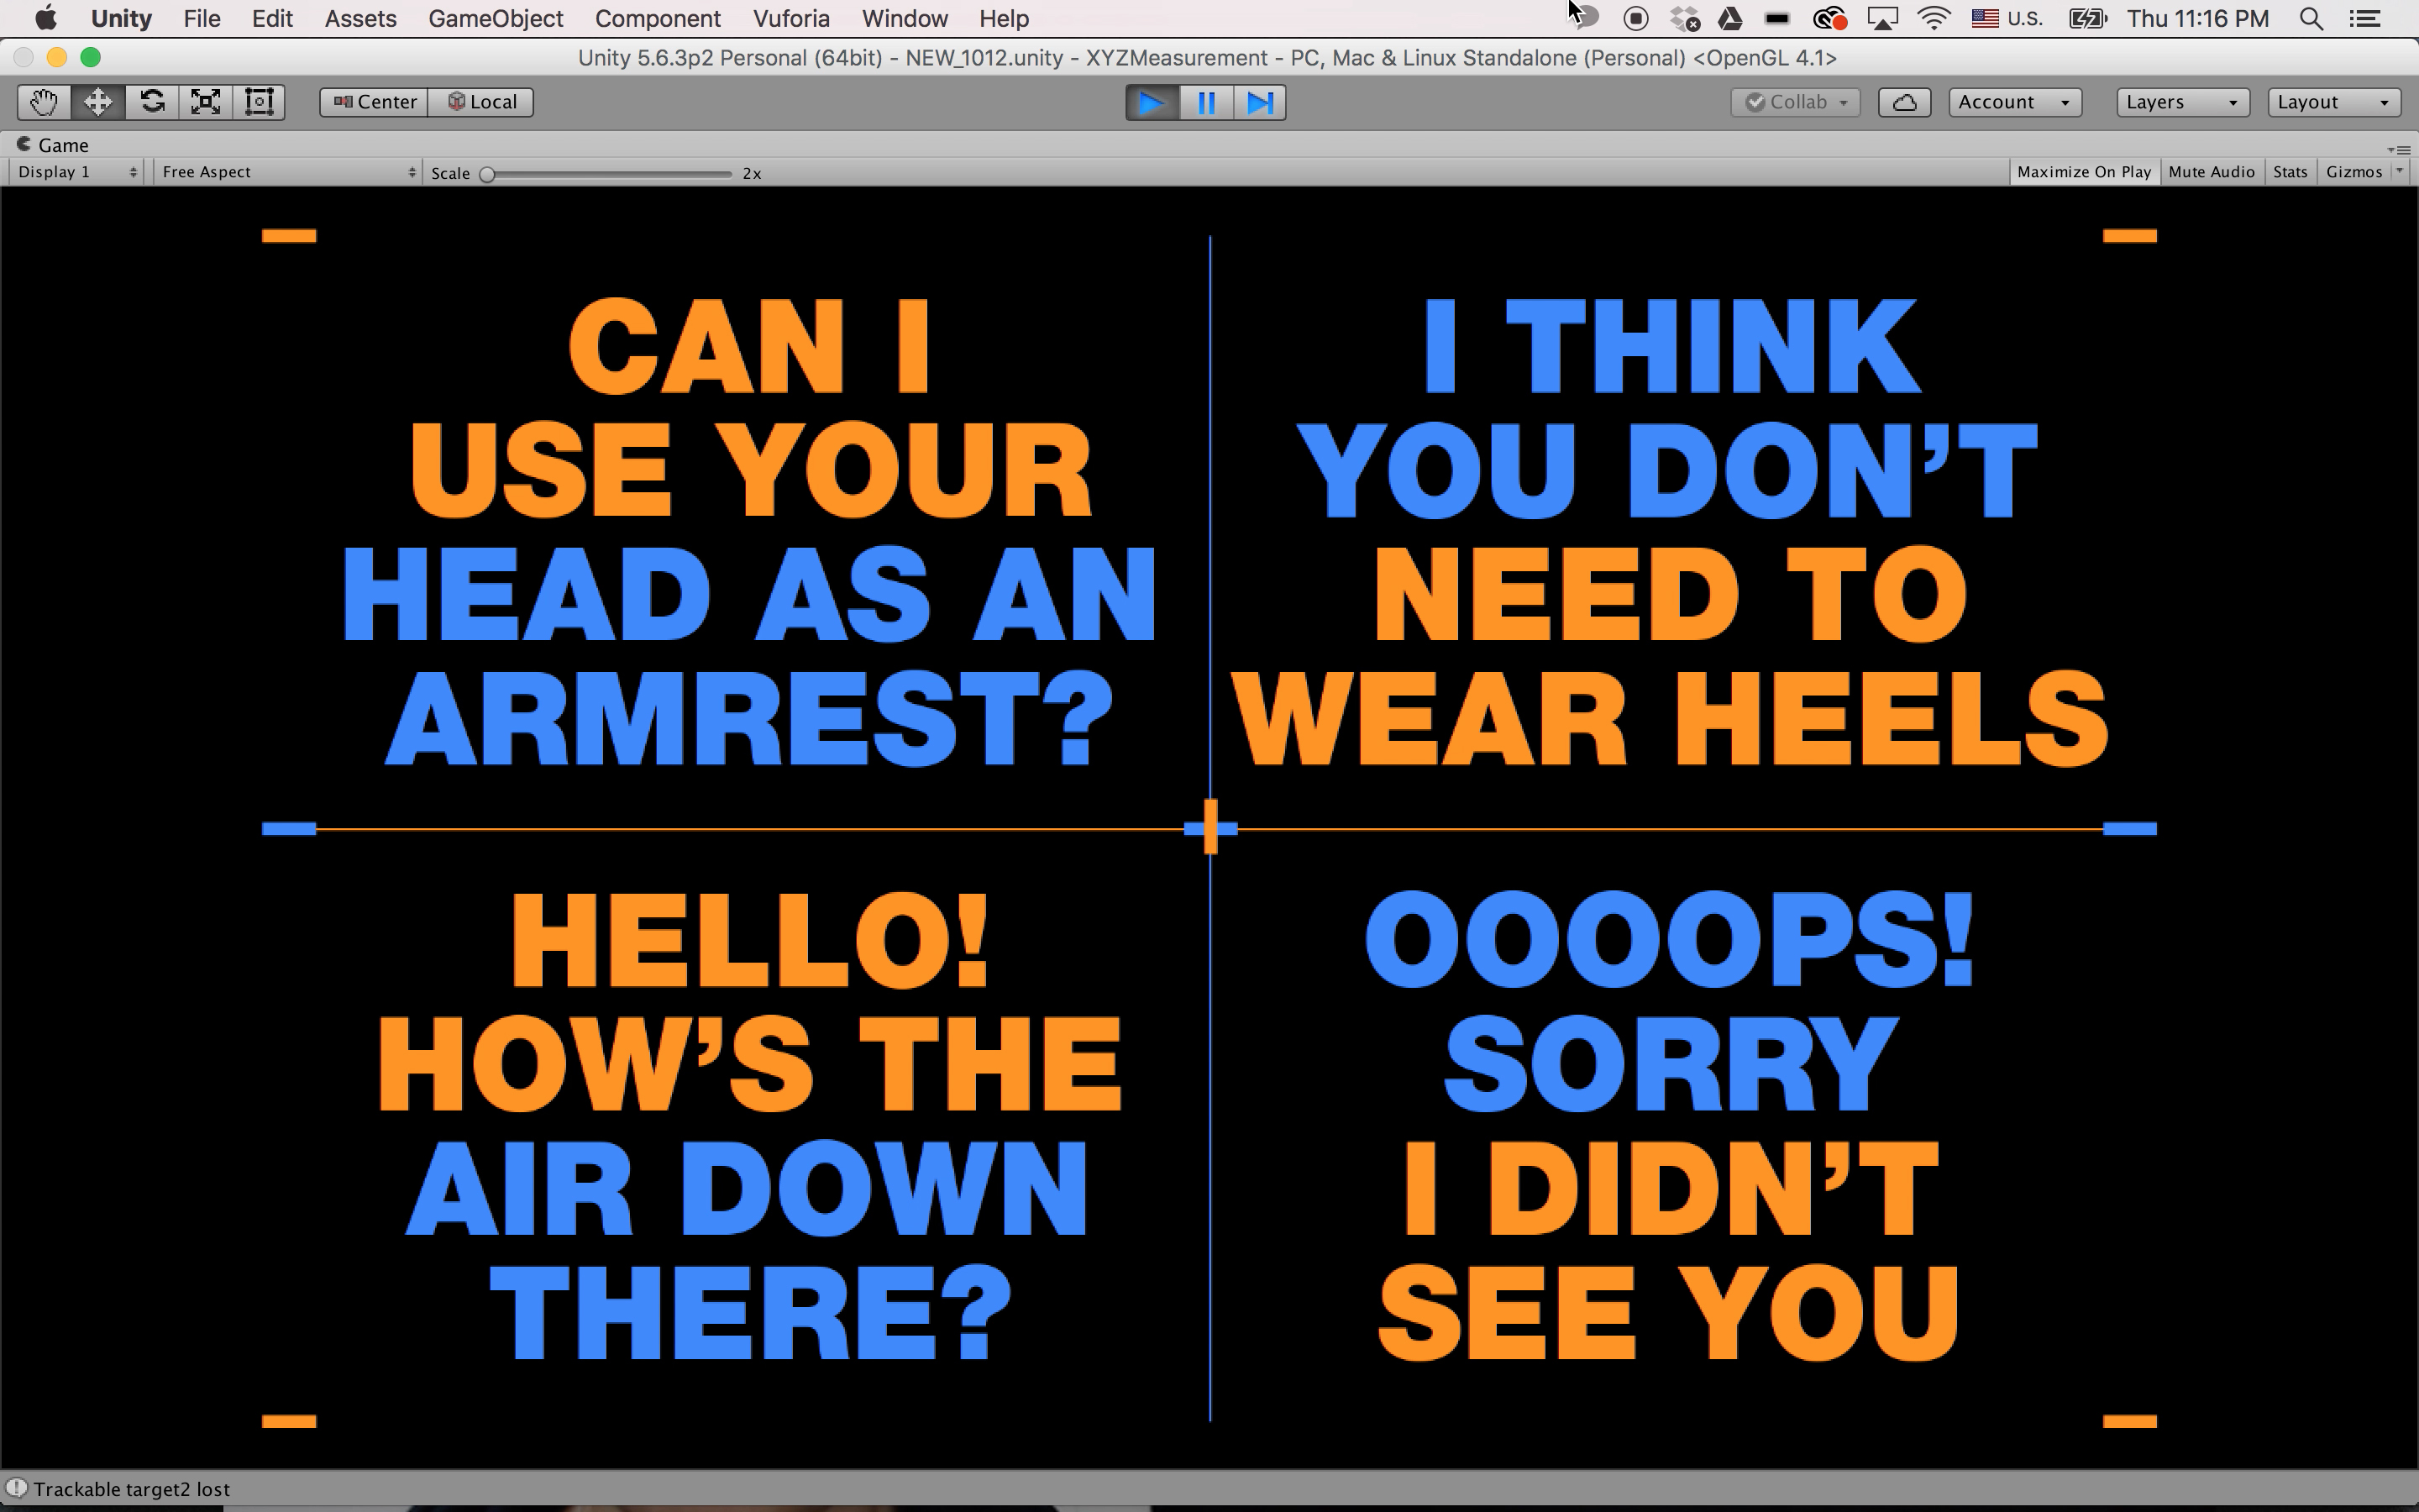Open Wi-Fi status menu
Image resolution: width=2419 pixels, height=1512 pixels.
click(1934, 18)
